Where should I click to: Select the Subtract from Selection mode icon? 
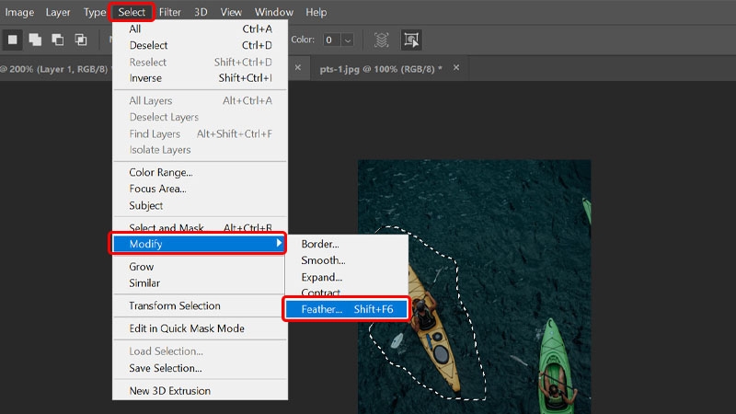coord(58,40)
